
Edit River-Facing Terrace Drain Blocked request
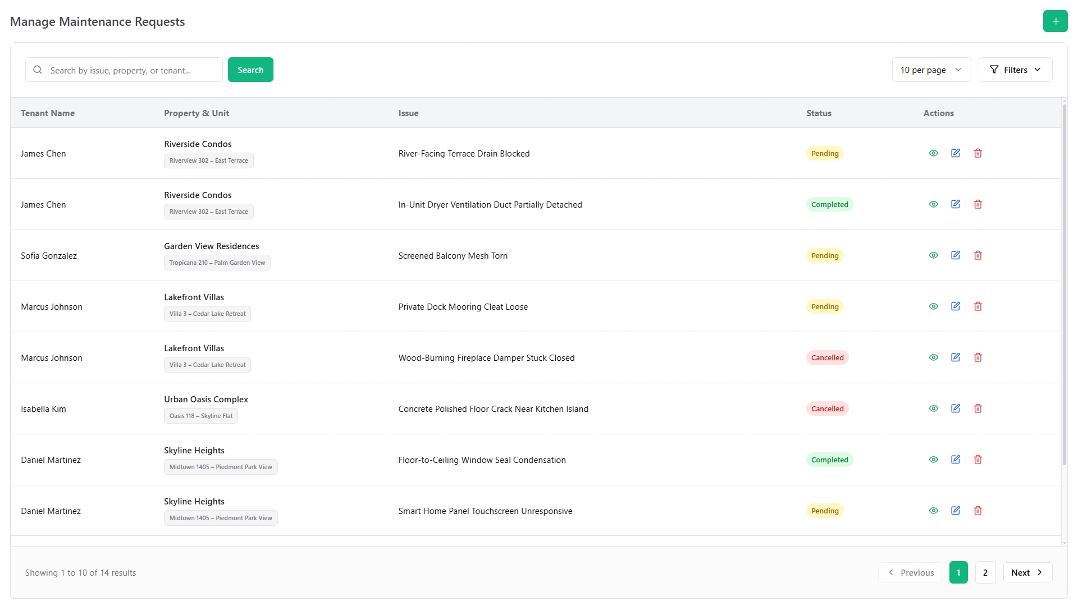tap(956, 153)
